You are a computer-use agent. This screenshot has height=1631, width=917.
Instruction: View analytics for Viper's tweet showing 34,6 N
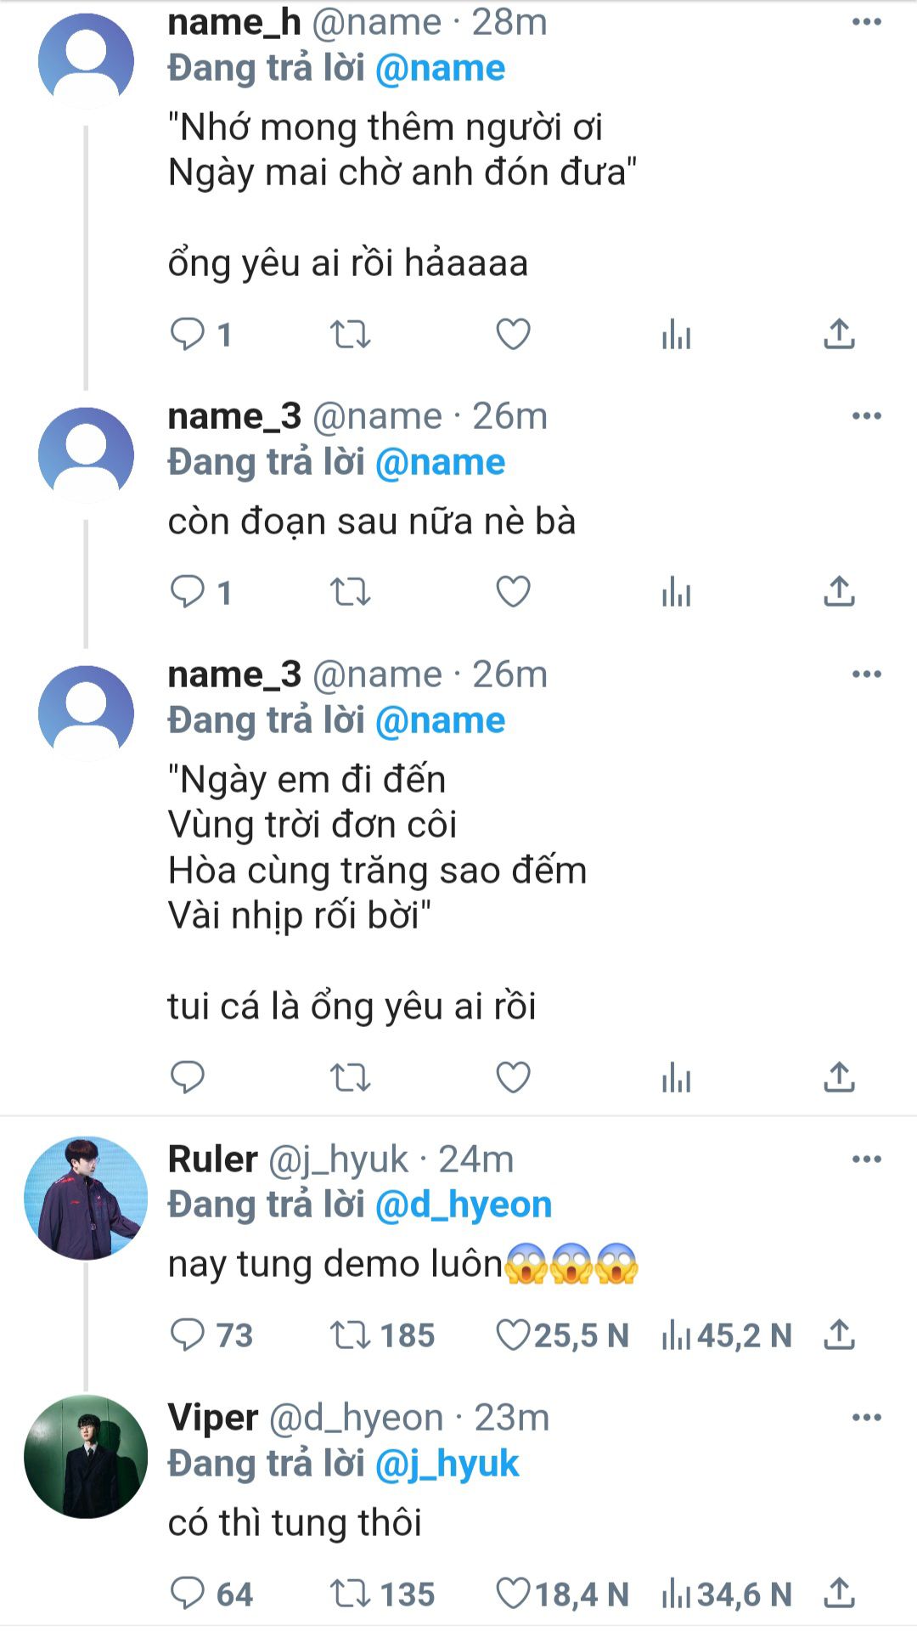pyautogui.click(x=677, y=1594)
